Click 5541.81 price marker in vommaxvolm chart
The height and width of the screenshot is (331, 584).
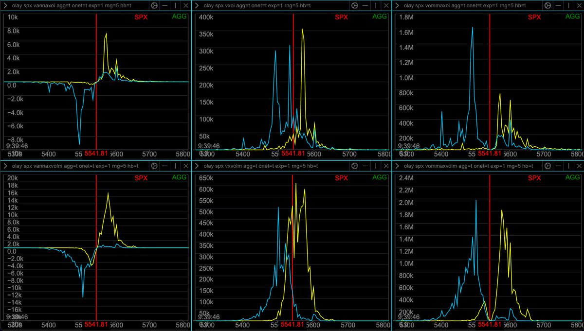(x=489, y=324)
